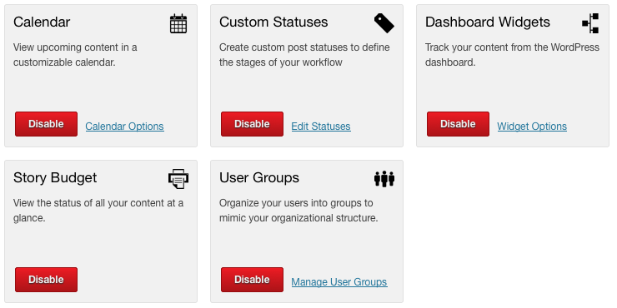Open Manage User Groups link
Image resolution: width=617 pixels, height=308 pixels.
pyautogui.click(x=339, y=282)
